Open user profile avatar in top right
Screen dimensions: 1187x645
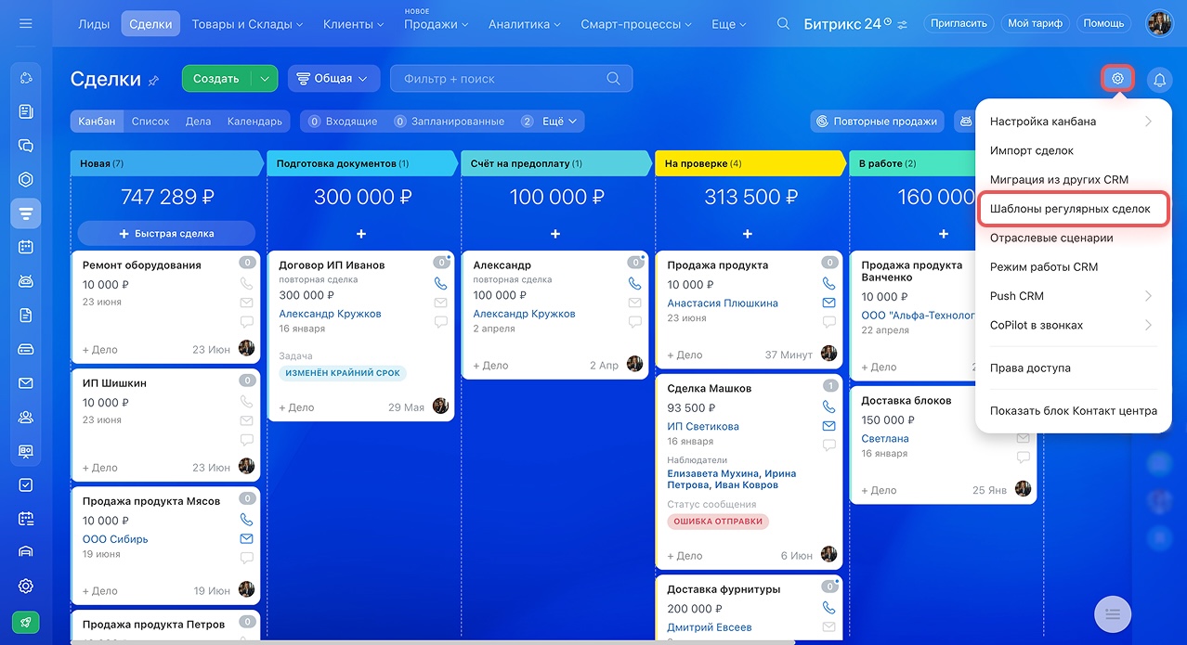(1159, 23)
